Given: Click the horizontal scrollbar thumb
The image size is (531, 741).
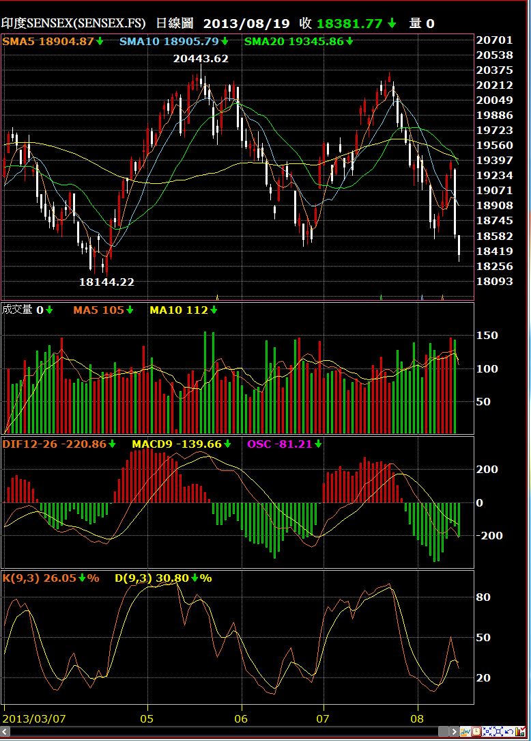Looking at the screenshot, I should pos(443,731).
